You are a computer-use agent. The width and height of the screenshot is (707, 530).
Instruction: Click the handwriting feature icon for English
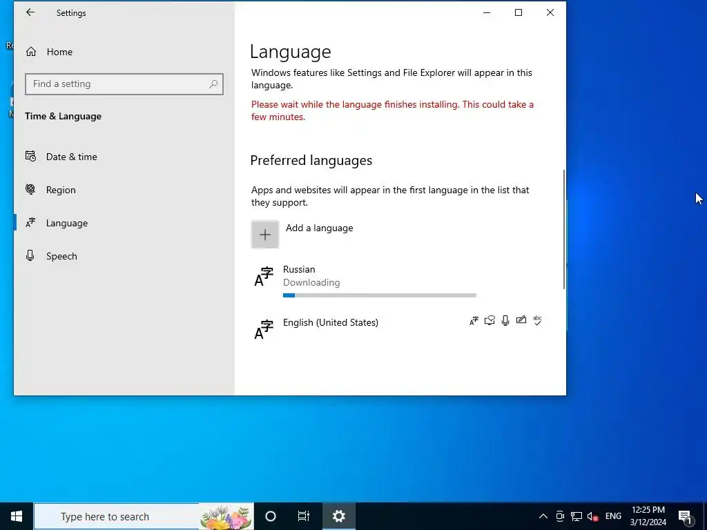(521, 320)
